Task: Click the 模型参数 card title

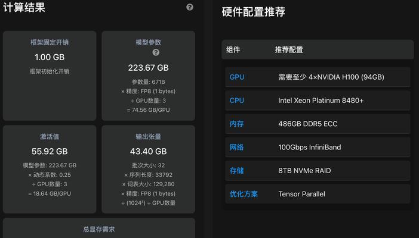Action: pos(148,42)
